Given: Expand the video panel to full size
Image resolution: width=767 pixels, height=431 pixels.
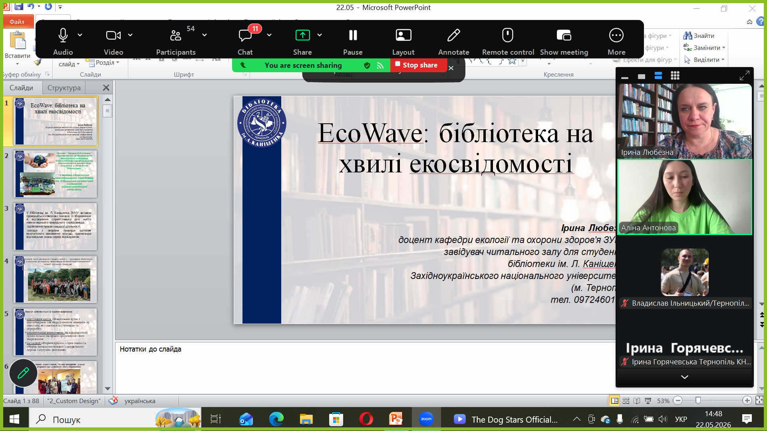Looking at the screenshot, I should pos(744,76).
